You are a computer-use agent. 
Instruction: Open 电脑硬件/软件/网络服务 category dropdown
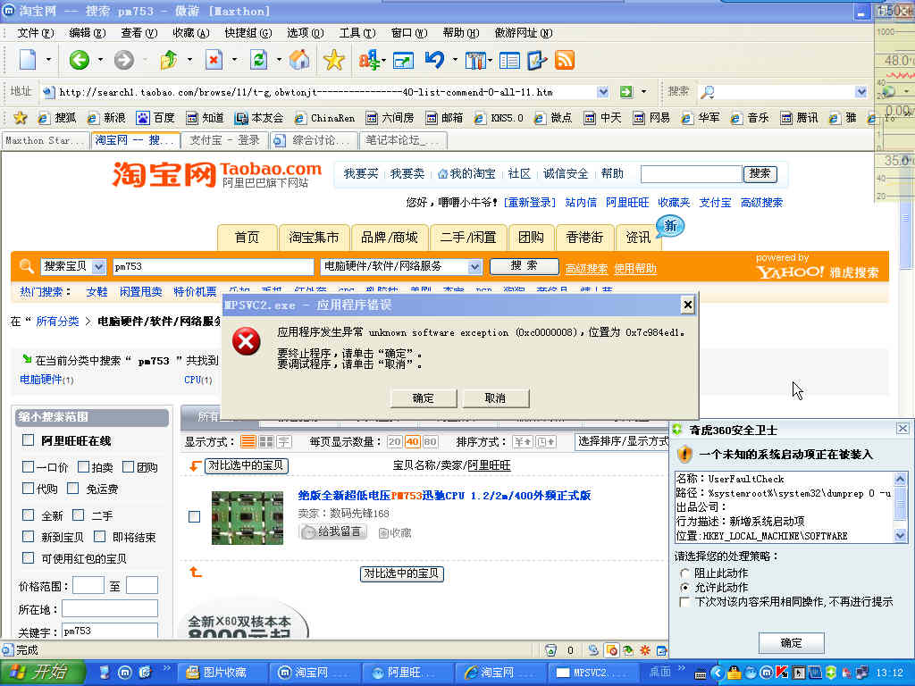(475, 266)
